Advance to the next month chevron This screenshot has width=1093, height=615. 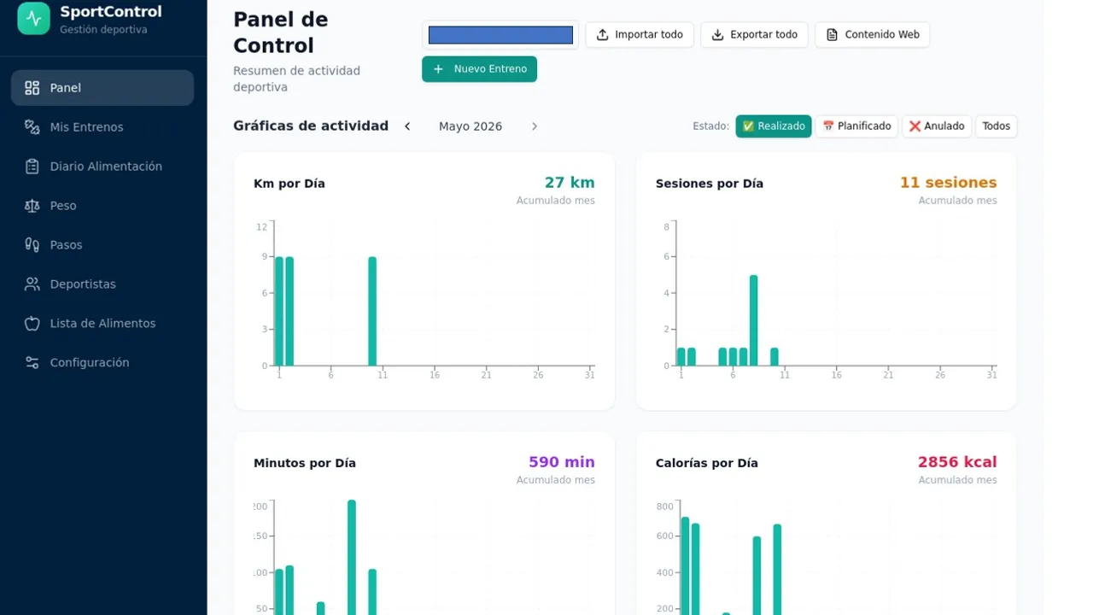pos(535,126)
